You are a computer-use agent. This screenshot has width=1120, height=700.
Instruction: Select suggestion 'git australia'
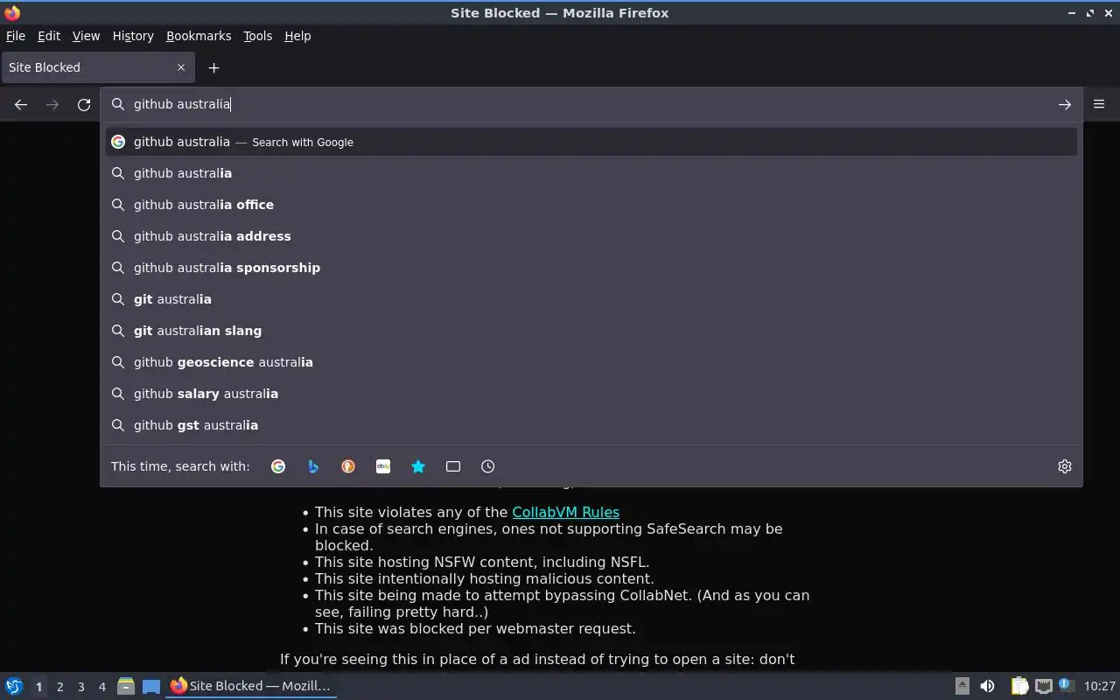coord(591,299)
